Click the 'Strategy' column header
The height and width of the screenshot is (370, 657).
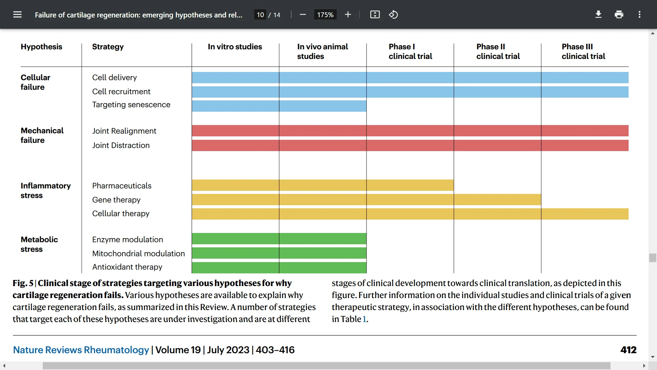[108, 47]
